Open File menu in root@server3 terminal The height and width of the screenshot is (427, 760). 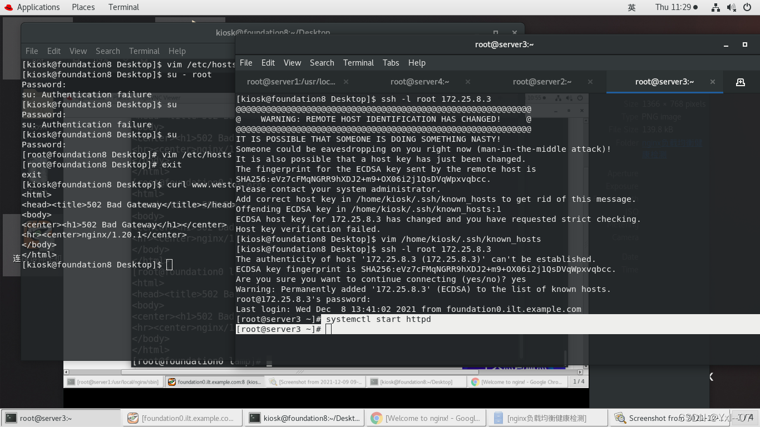(246, 63)
